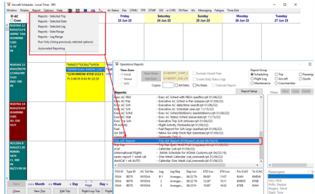Tick the Fix Dates checkbox
Viewport: 315px width, 194px height.
194,85
